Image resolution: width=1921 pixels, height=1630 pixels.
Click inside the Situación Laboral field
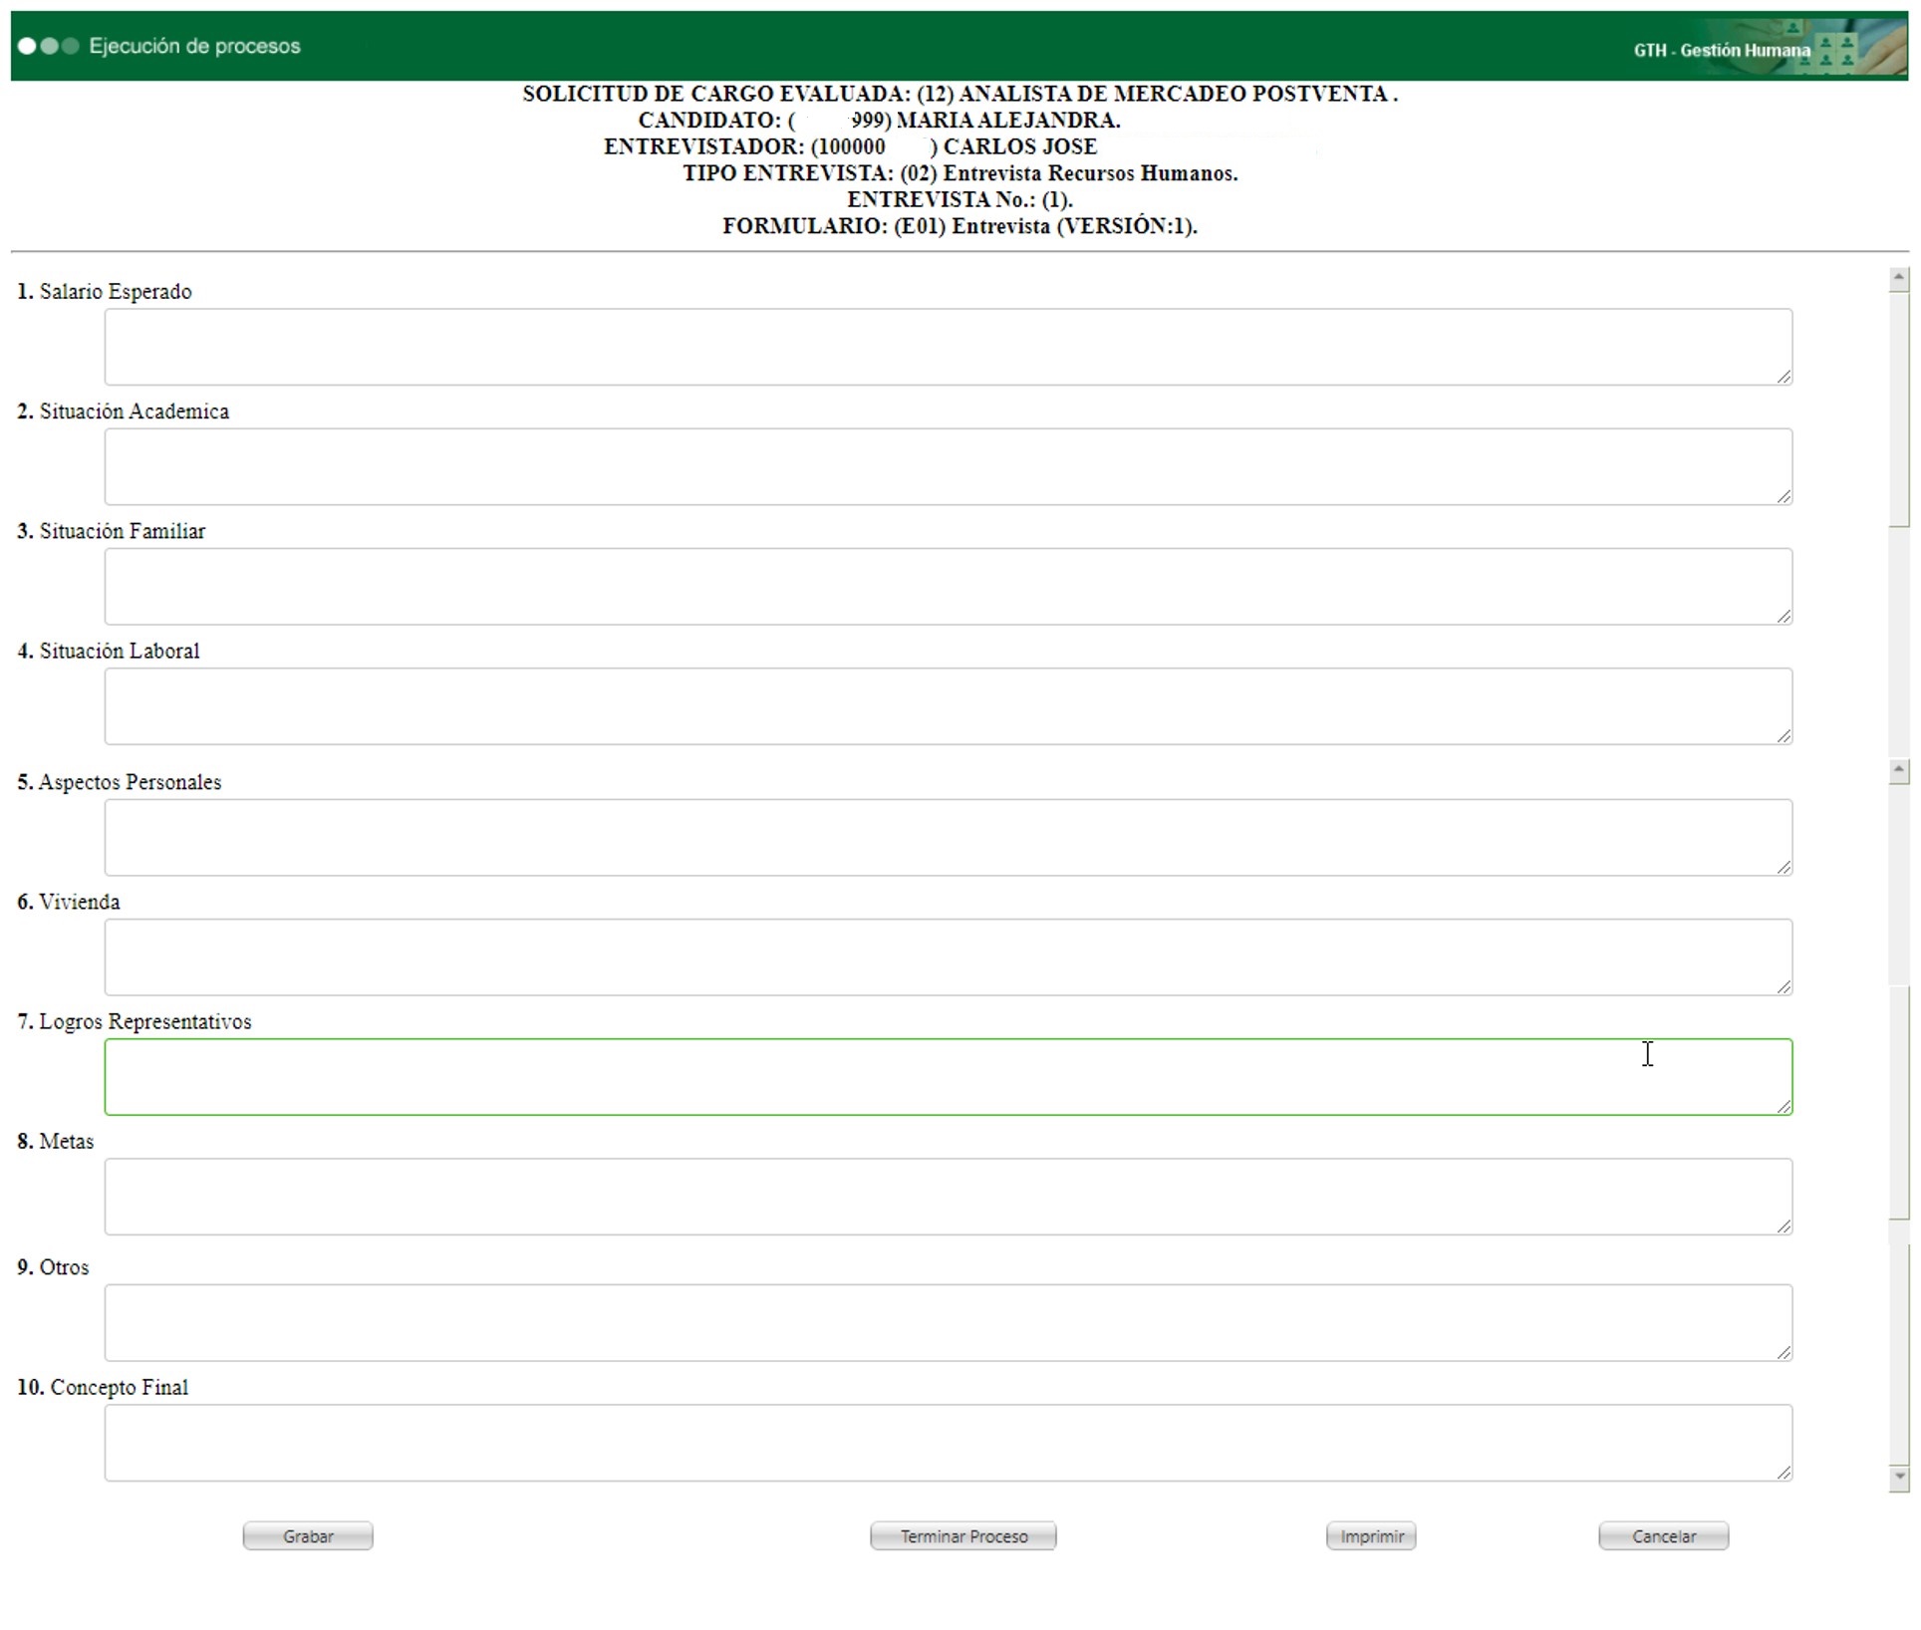948,706
